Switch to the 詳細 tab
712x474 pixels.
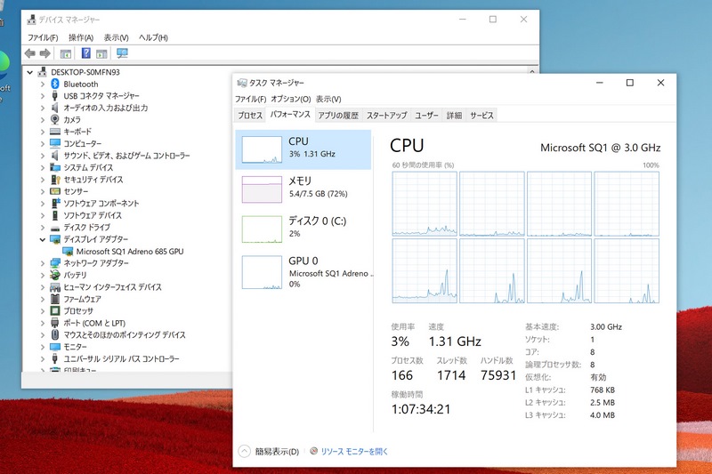point(454,116)
